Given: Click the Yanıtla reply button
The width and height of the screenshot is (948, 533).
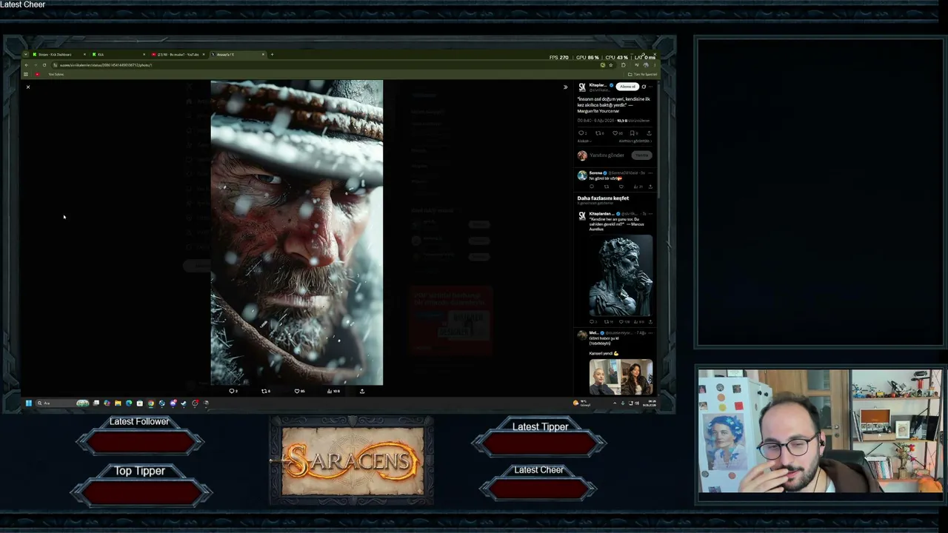Looking at the screenshot, I should (x=641, y=155).
